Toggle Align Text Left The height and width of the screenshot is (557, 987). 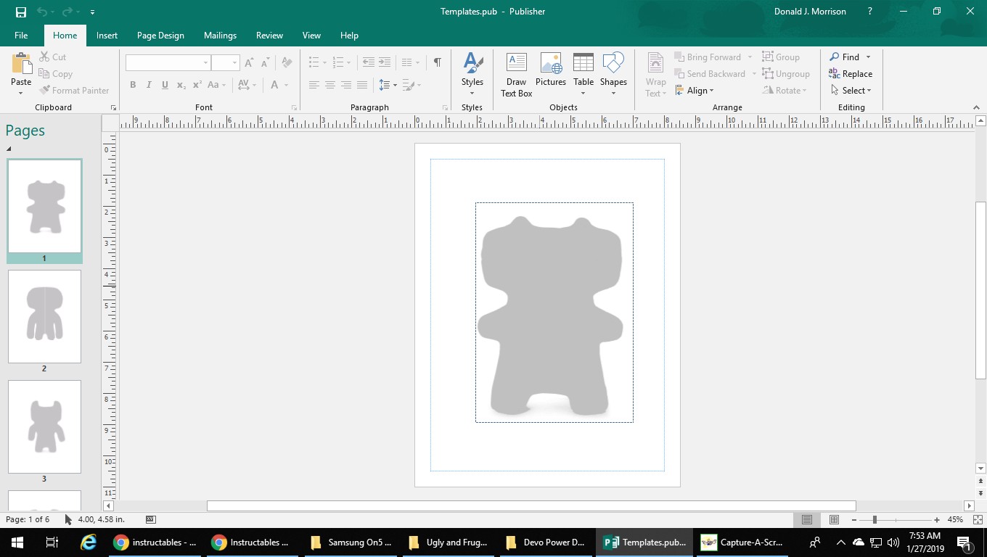314,85
